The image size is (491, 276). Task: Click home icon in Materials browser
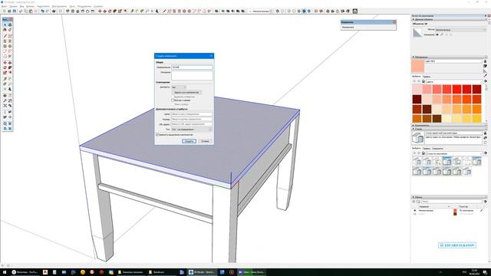click(423, 81)
